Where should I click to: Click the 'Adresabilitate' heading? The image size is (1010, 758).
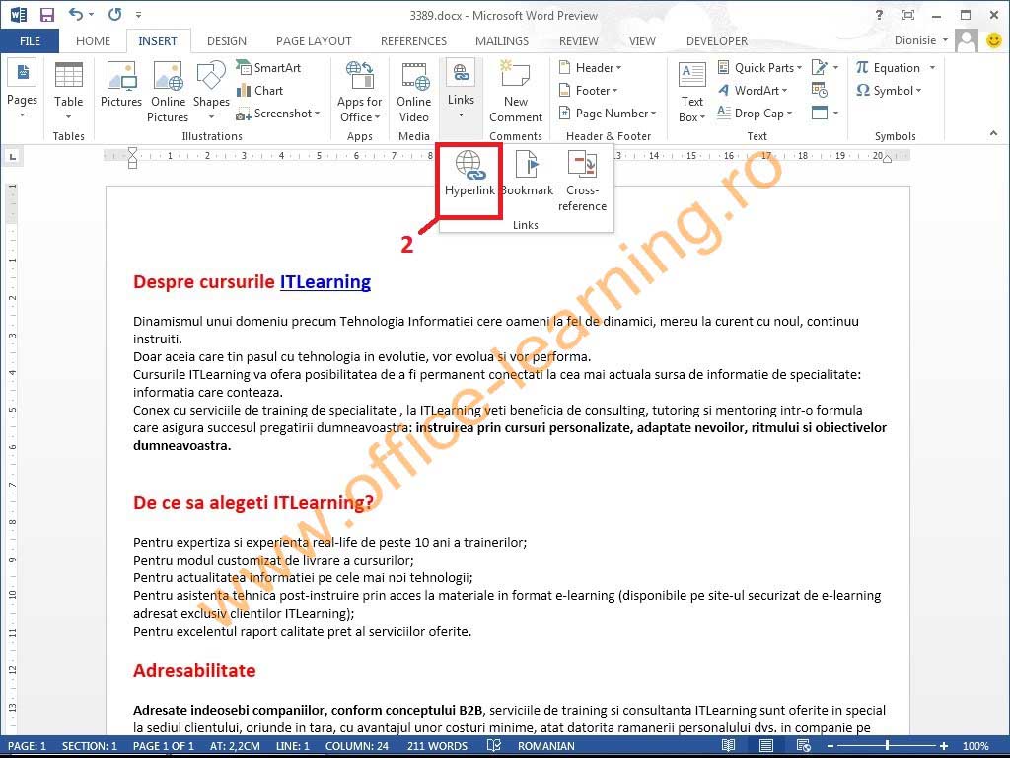(x=194, y=670)
